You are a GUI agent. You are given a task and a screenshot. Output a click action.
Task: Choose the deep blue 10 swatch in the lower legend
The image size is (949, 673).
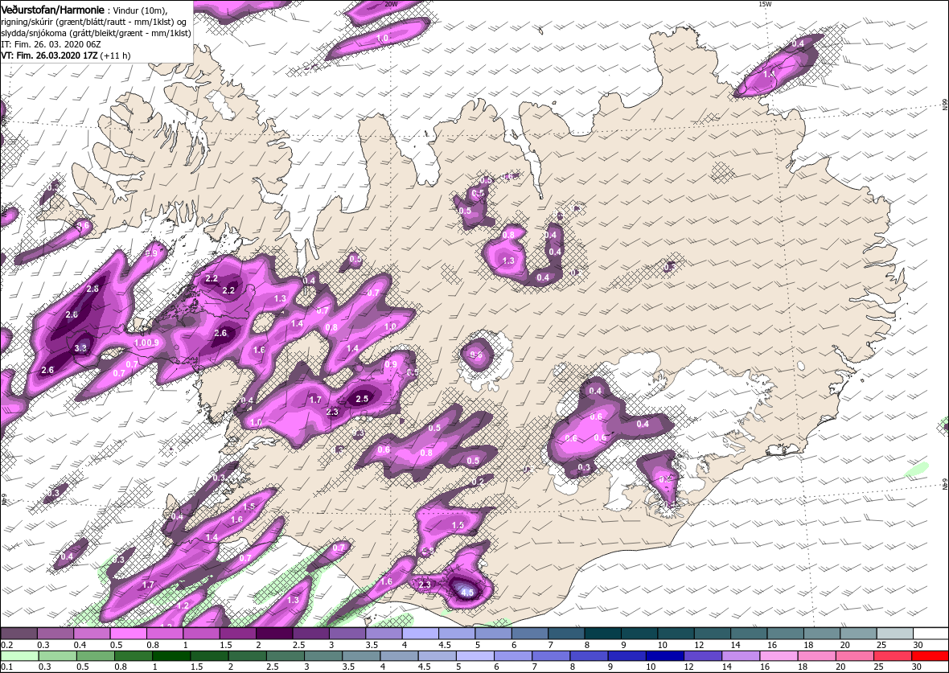(x=665, y=656)
